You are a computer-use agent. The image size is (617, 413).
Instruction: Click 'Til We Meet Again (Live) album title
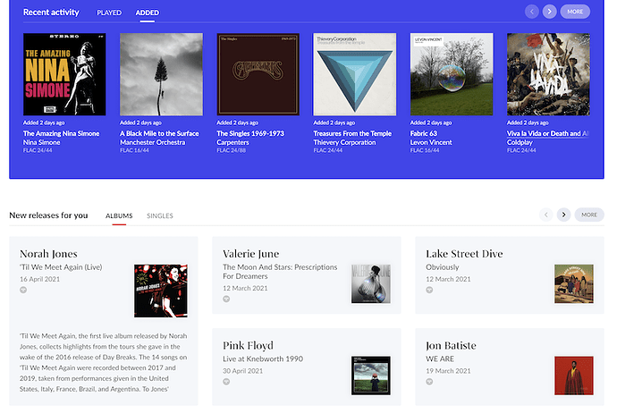[61, 267]
